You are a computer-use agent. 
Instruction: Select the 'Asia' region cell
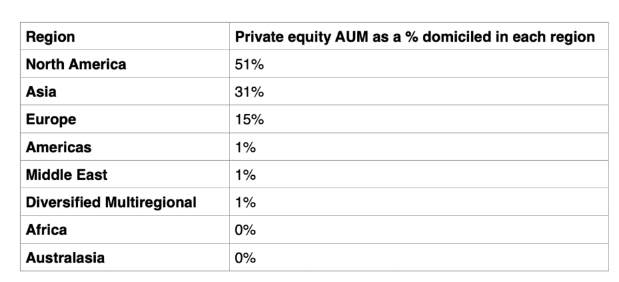[41, 92]
